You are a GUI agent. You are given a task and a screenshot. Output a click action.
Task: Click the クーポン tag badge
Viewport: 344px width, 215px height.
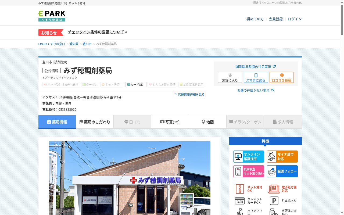(90, 84)
